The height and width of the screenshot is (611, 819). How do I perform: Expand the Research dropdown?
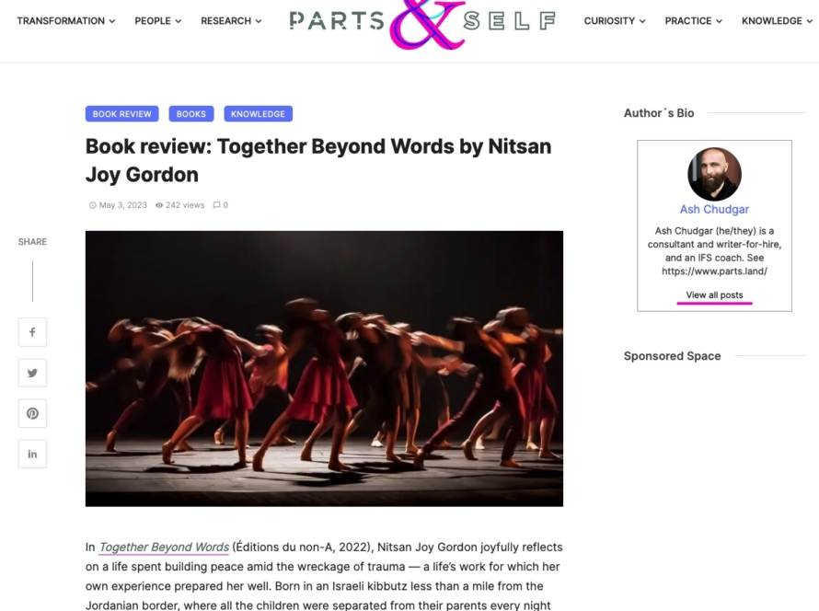(231, 21)
